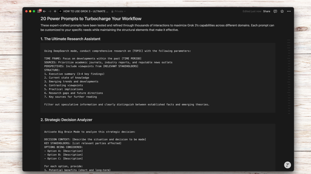This screenshot has width=311, height=174.
Task: Go forward with the right arrow
Action: [x=50, y=11]
